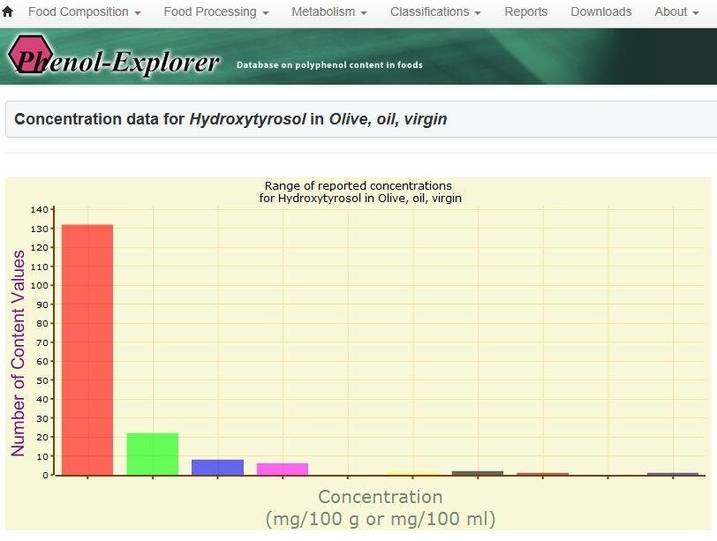Click the Concentration data page heading

230,119
